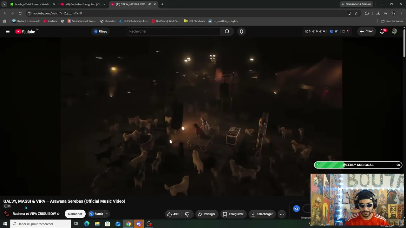Expand the Remix dropdown arrow
The height and width of the screenshot is (228, 406).
[107, 214]
